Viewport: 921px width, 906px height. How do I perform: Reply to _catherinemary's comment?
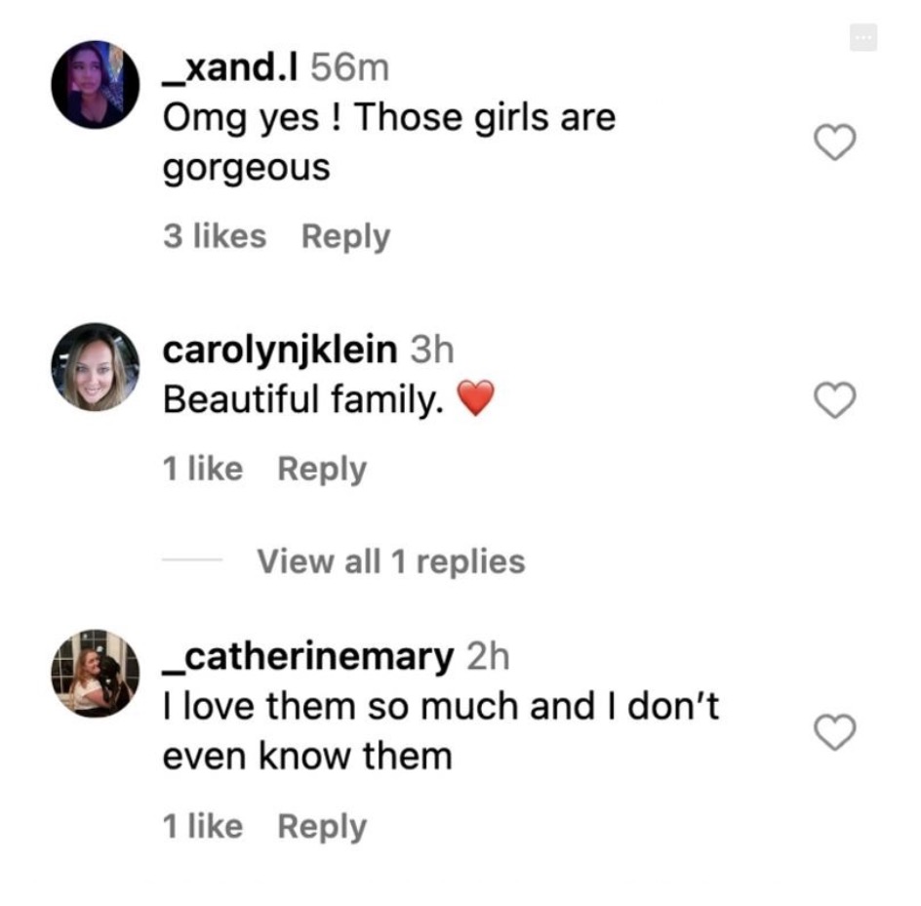coord(322,826)
